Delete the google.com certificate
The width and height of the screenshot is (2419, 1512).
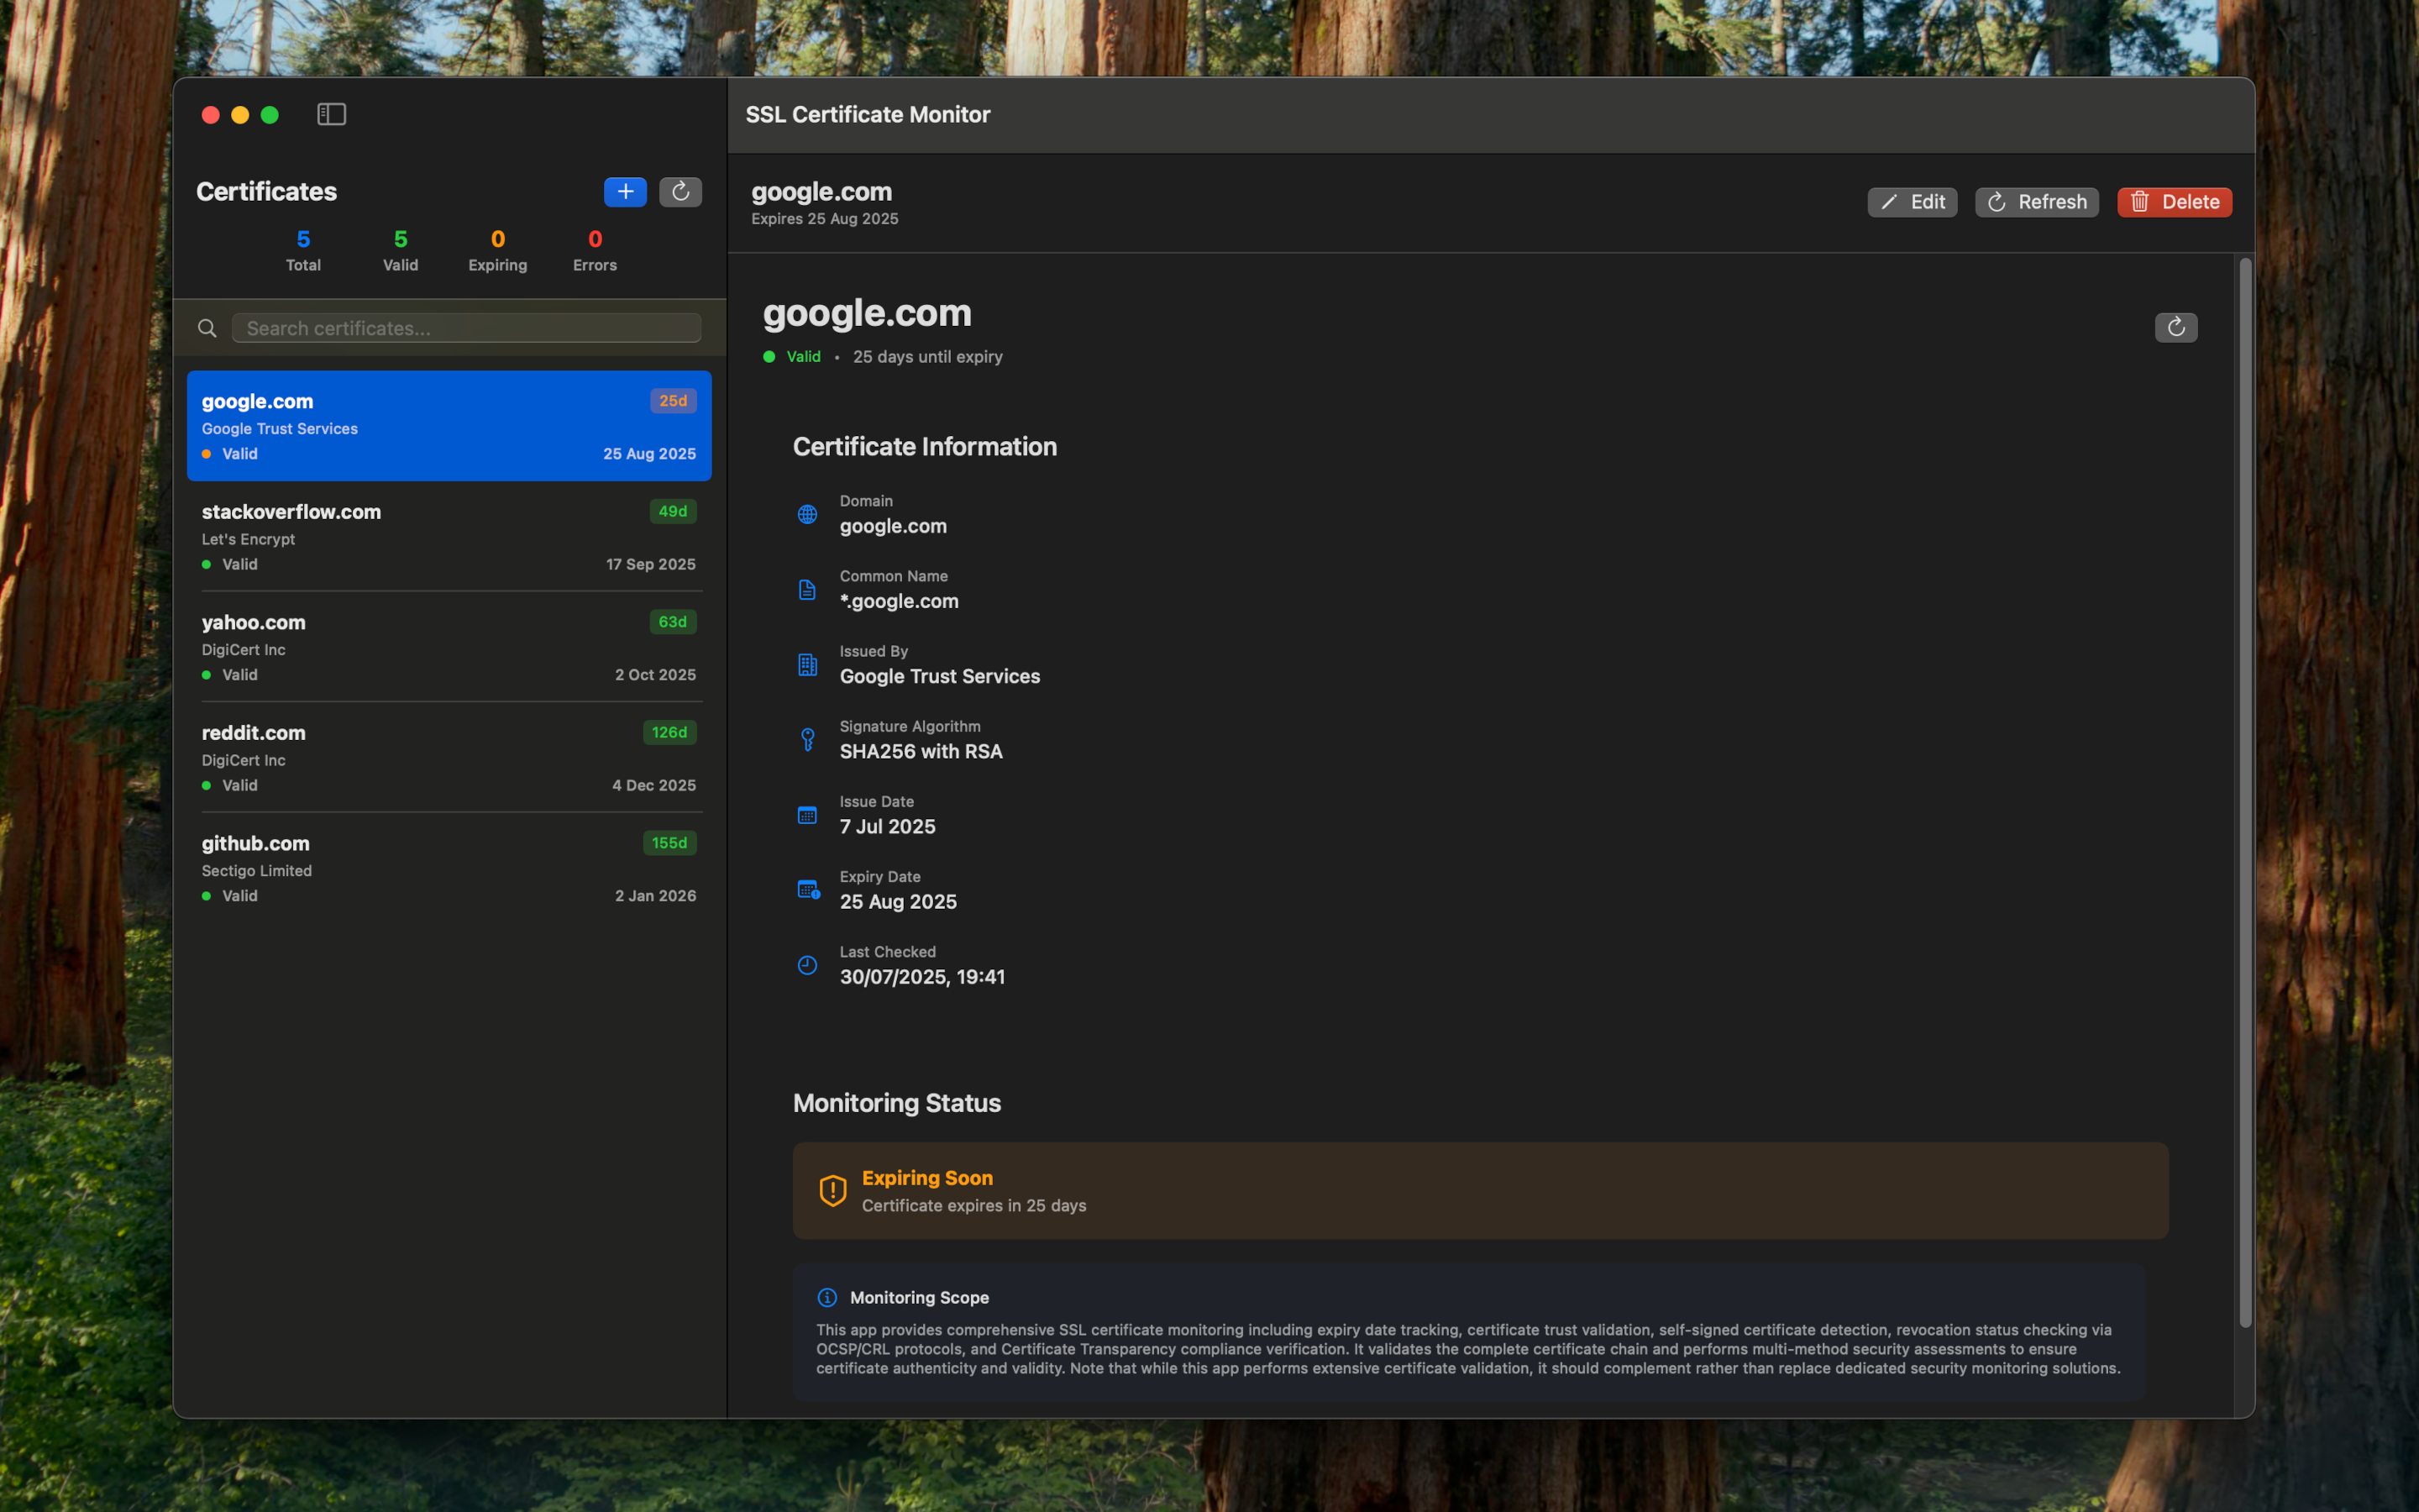pos(2174,202)
